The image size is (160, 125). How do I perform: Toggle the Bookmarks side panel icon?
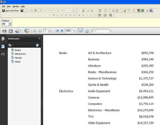pyautogui.click(x=3, y=46)
